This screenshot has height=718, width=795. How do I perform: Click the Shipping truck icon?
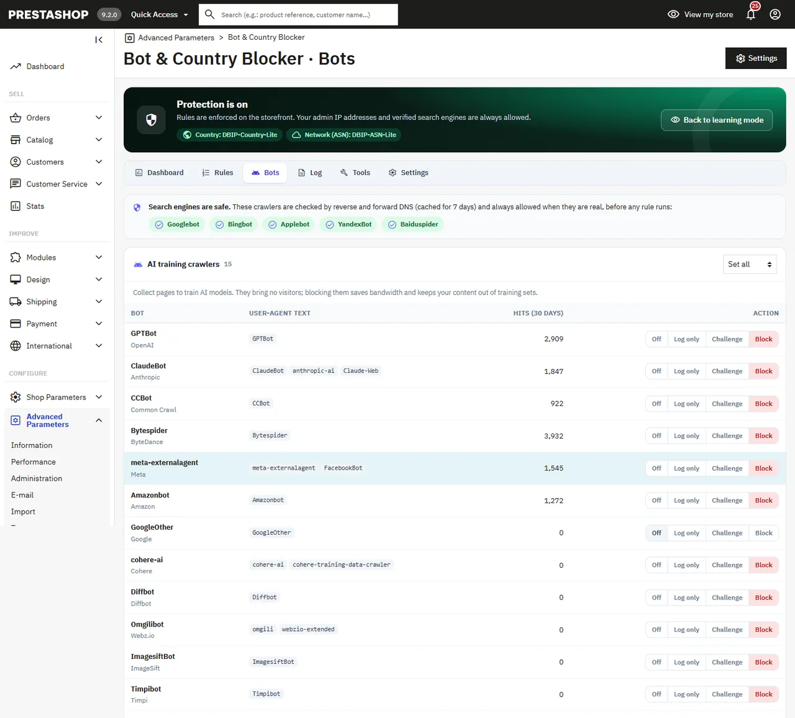(x=16, y=302)
